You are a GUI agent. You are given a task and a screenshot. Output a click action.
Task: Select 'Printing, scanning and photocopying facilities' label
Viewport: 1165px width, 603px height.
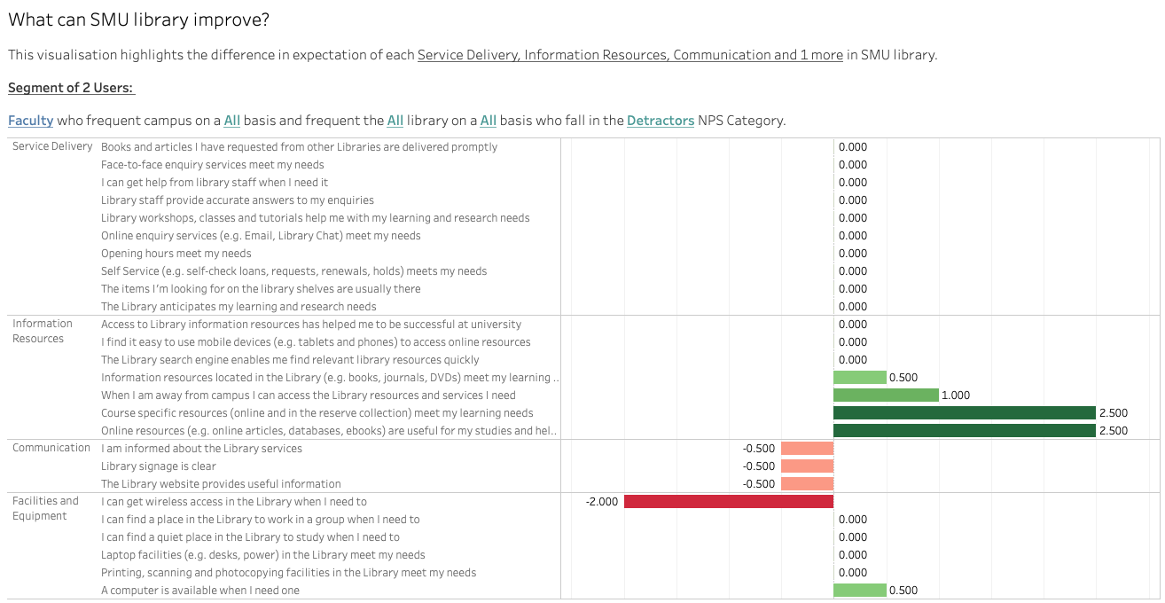pyautogui.click(x=289, y=573)
